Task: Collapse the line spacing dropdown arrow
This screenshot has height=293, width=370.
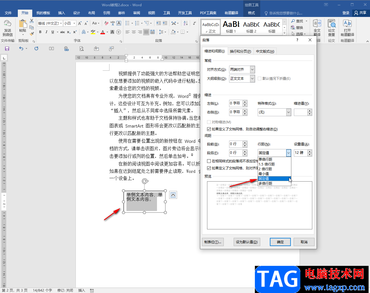Action: tap(289, 153)
